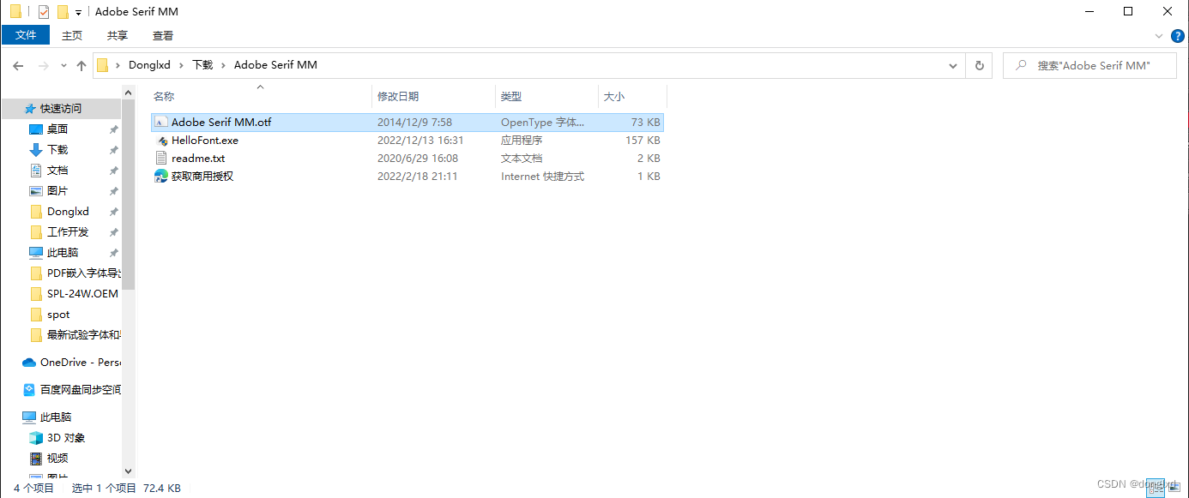Click the Properties checkmark icon in title bar
The image size is (1189, 498).
tap(45, 12)
